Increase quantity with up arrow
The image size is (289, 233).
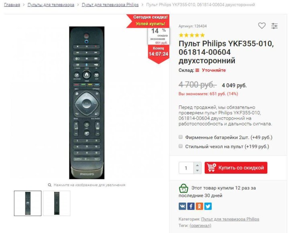click(197, 165)
